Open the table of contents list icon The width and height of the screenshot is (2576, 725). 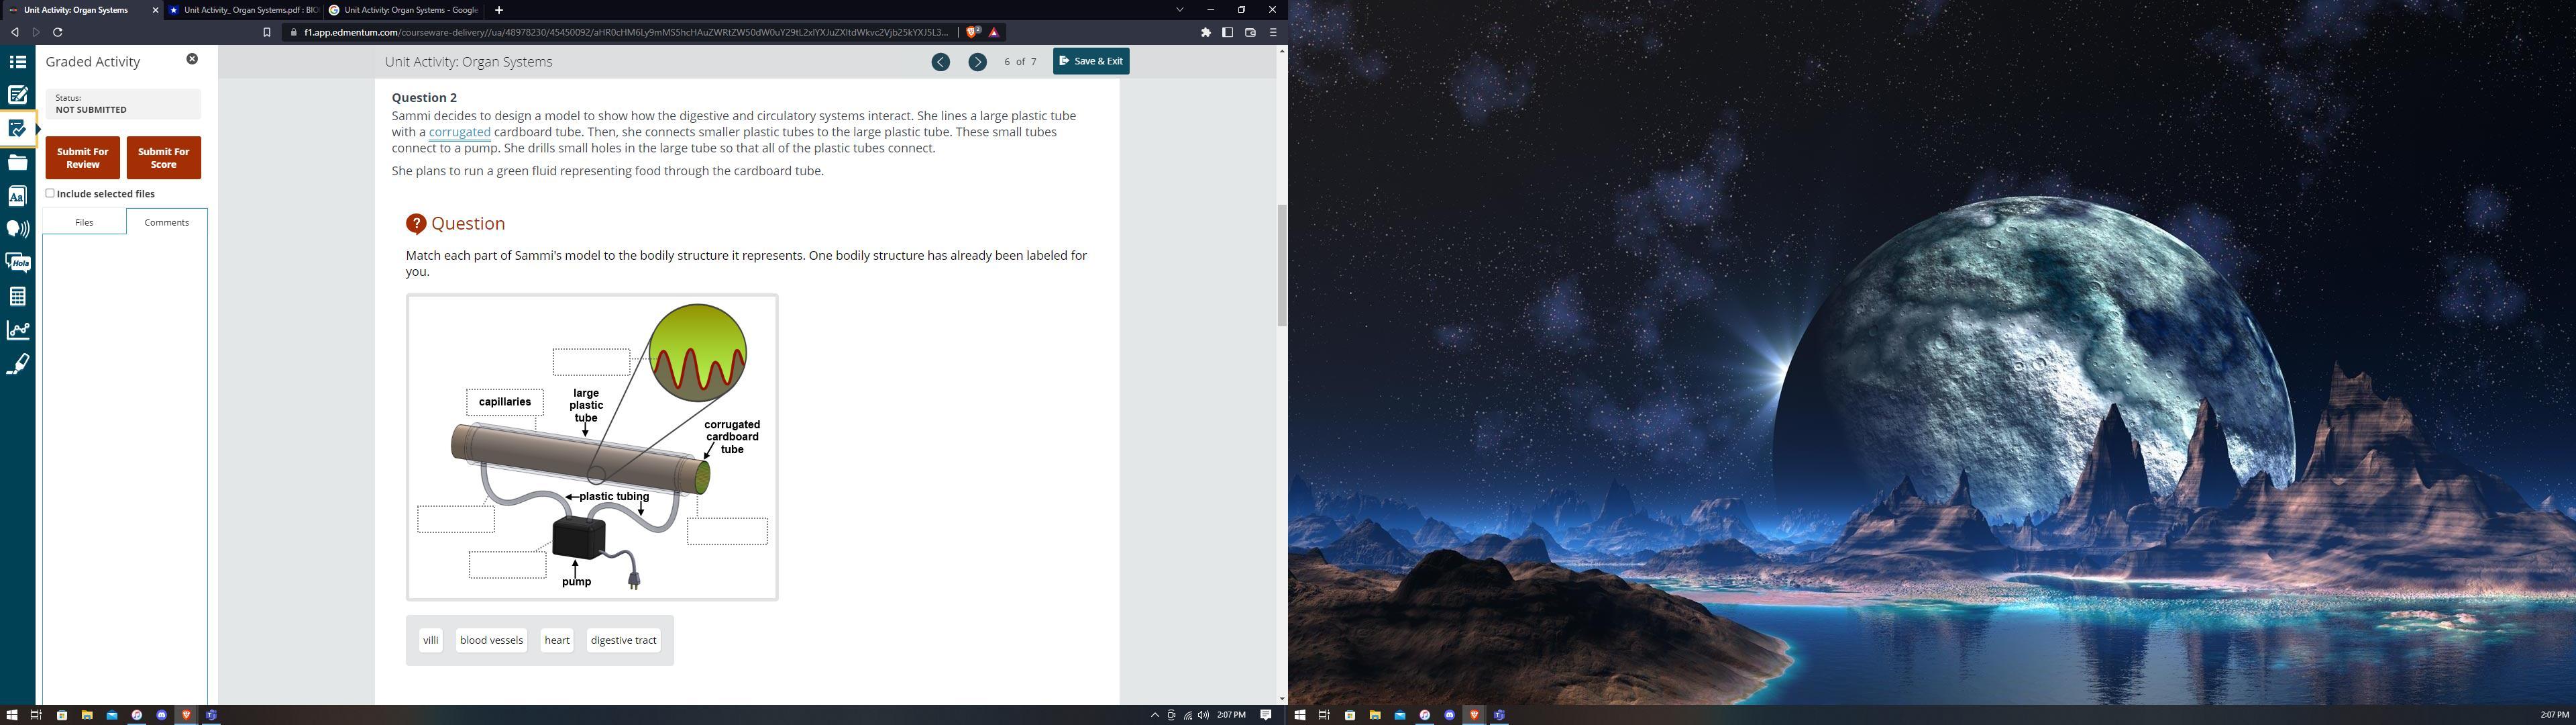click(x=17, y=62)
